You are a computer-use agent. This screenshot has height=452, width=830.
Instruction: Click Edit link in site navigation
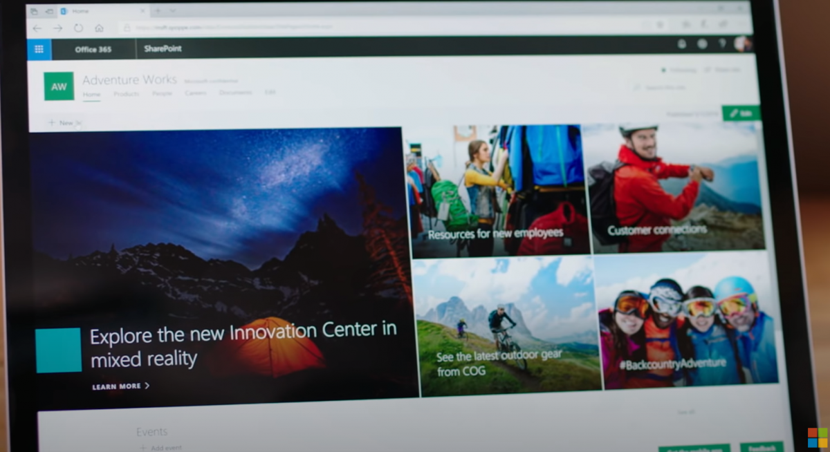coord(270,92)
